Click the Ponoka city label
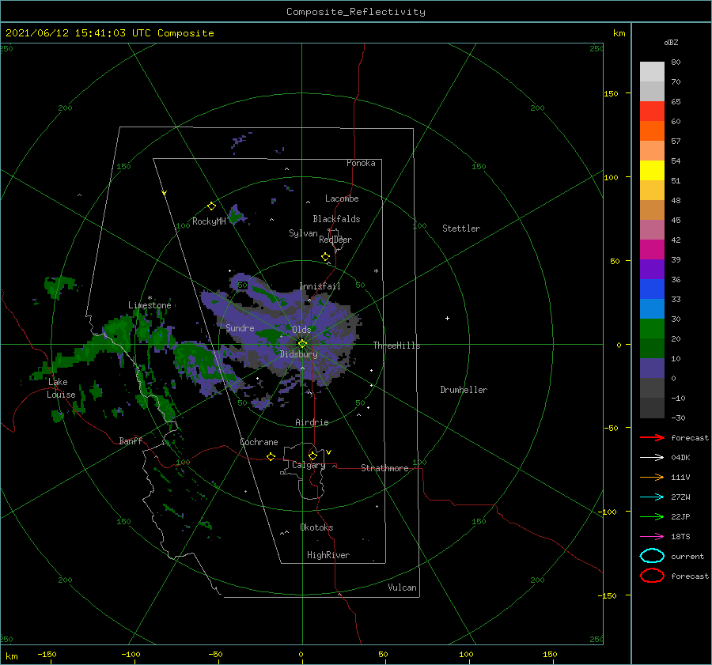This screenshot has height=665, width=712. point(361,163)
